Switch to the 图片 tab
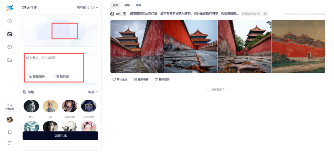This screenshot has height=152, width=334. (x=139, y=5)
